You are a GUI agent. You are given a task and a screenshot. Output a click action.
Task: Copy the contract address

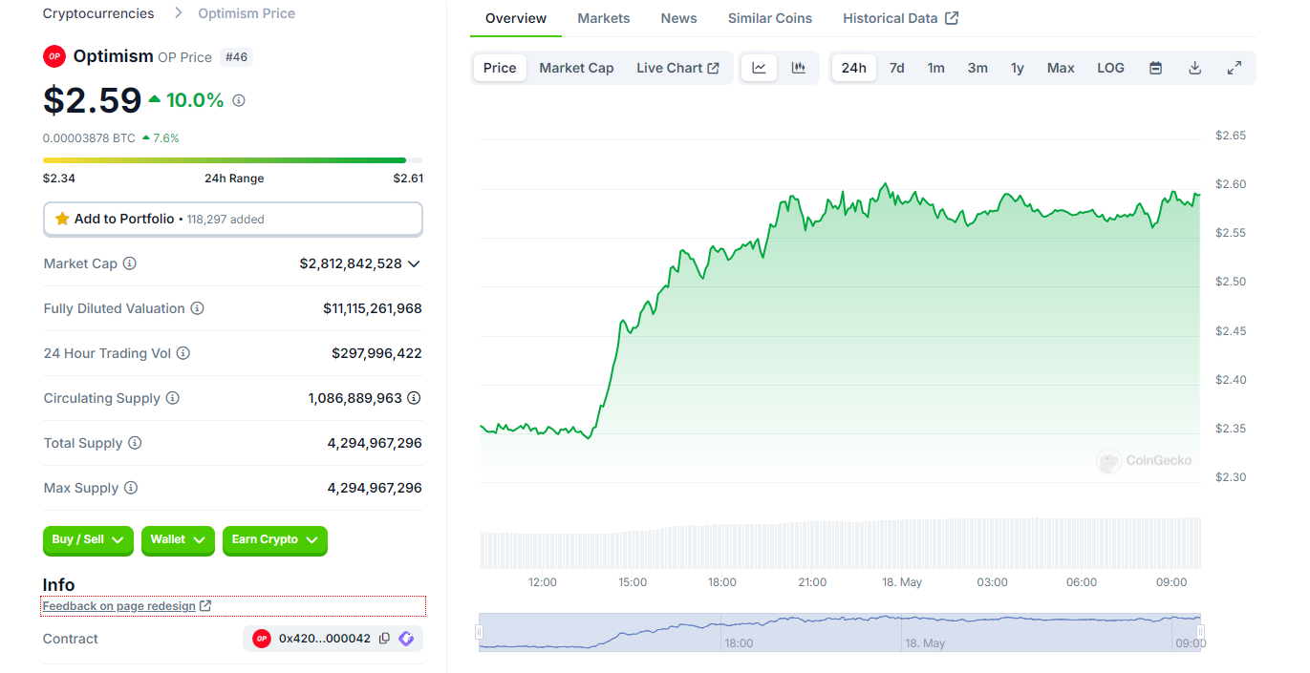coord(384,639)
